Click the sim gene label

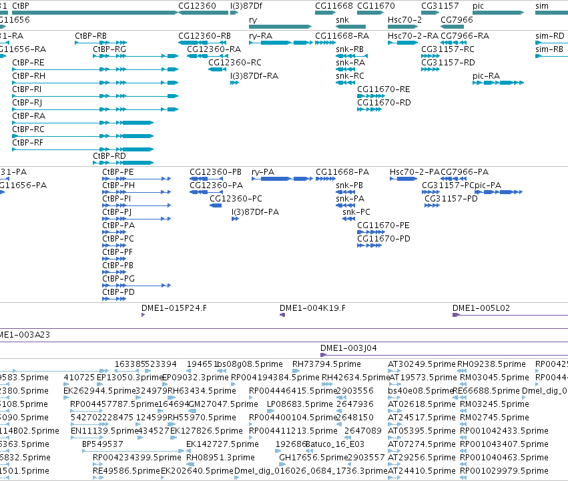[x=542, y=6]
